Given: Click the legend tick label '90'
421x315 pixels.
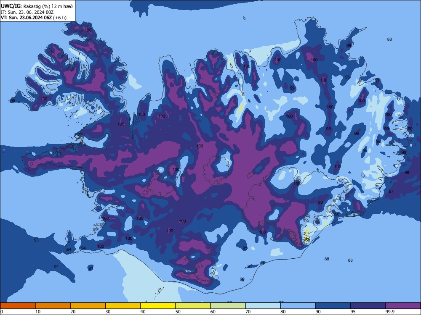Looking at the screenshot, I should (318, 312).
